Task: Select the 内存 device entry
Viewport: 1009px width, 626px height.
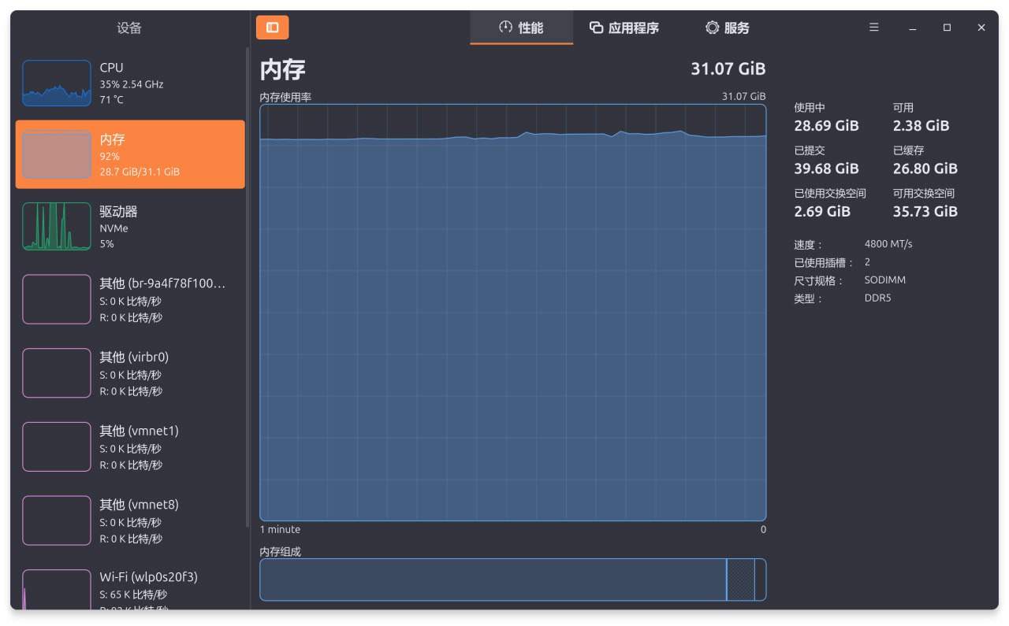Action: pyautogui.click(x=130, y=154)
